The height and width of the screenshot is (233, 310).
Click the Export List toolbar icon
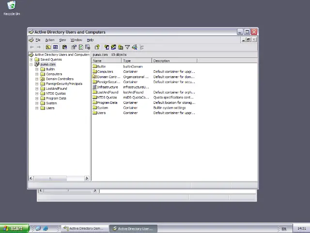coord(88,47)
